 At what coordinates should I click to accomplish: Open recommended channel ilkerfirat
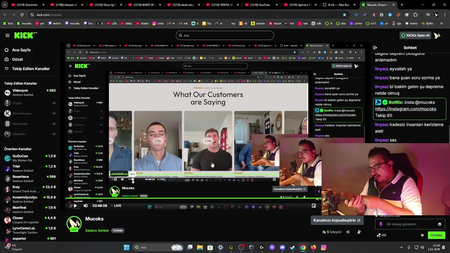(30, 209)
